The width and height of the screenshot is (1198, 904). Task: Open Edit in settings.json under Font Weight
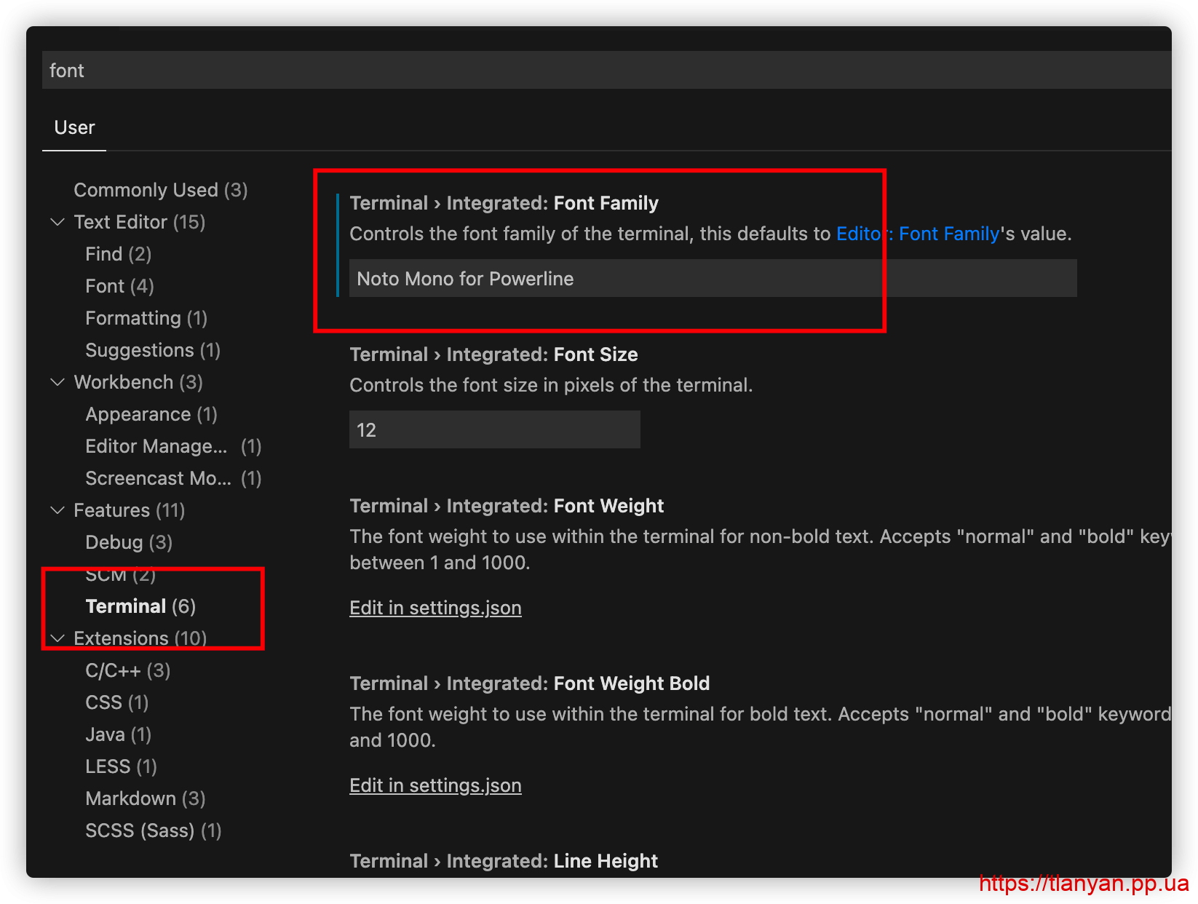click(x=435, y=608)
